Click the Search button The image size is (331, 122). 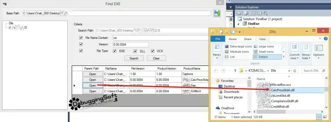click(134, 58)
